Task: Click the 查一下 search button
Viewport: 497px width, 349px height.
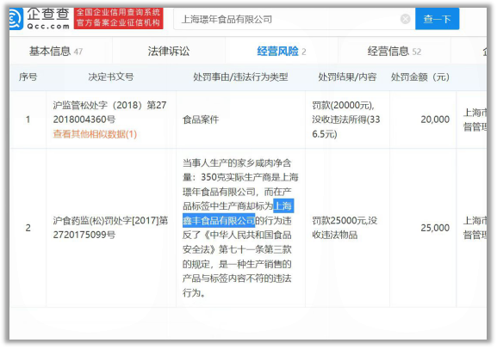Action: tap(437, 19)
